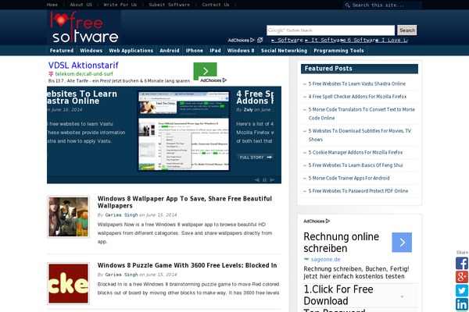Share page on Twitter icon

462,290
